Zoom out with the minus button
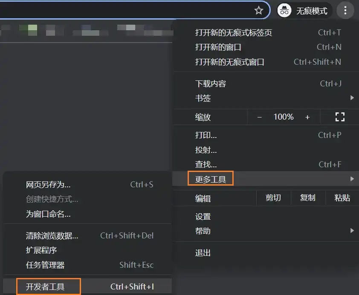359x295 pixels. (259, 117)
